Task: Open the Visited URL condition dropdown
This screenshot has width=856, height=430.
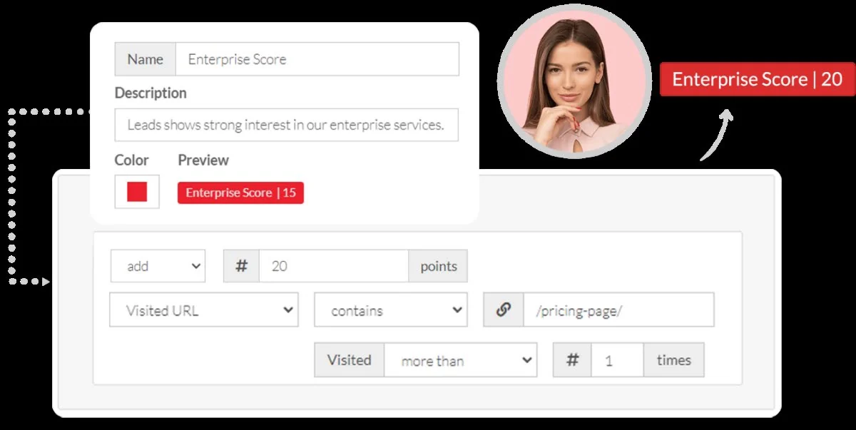Action: (x=204, y=310)
